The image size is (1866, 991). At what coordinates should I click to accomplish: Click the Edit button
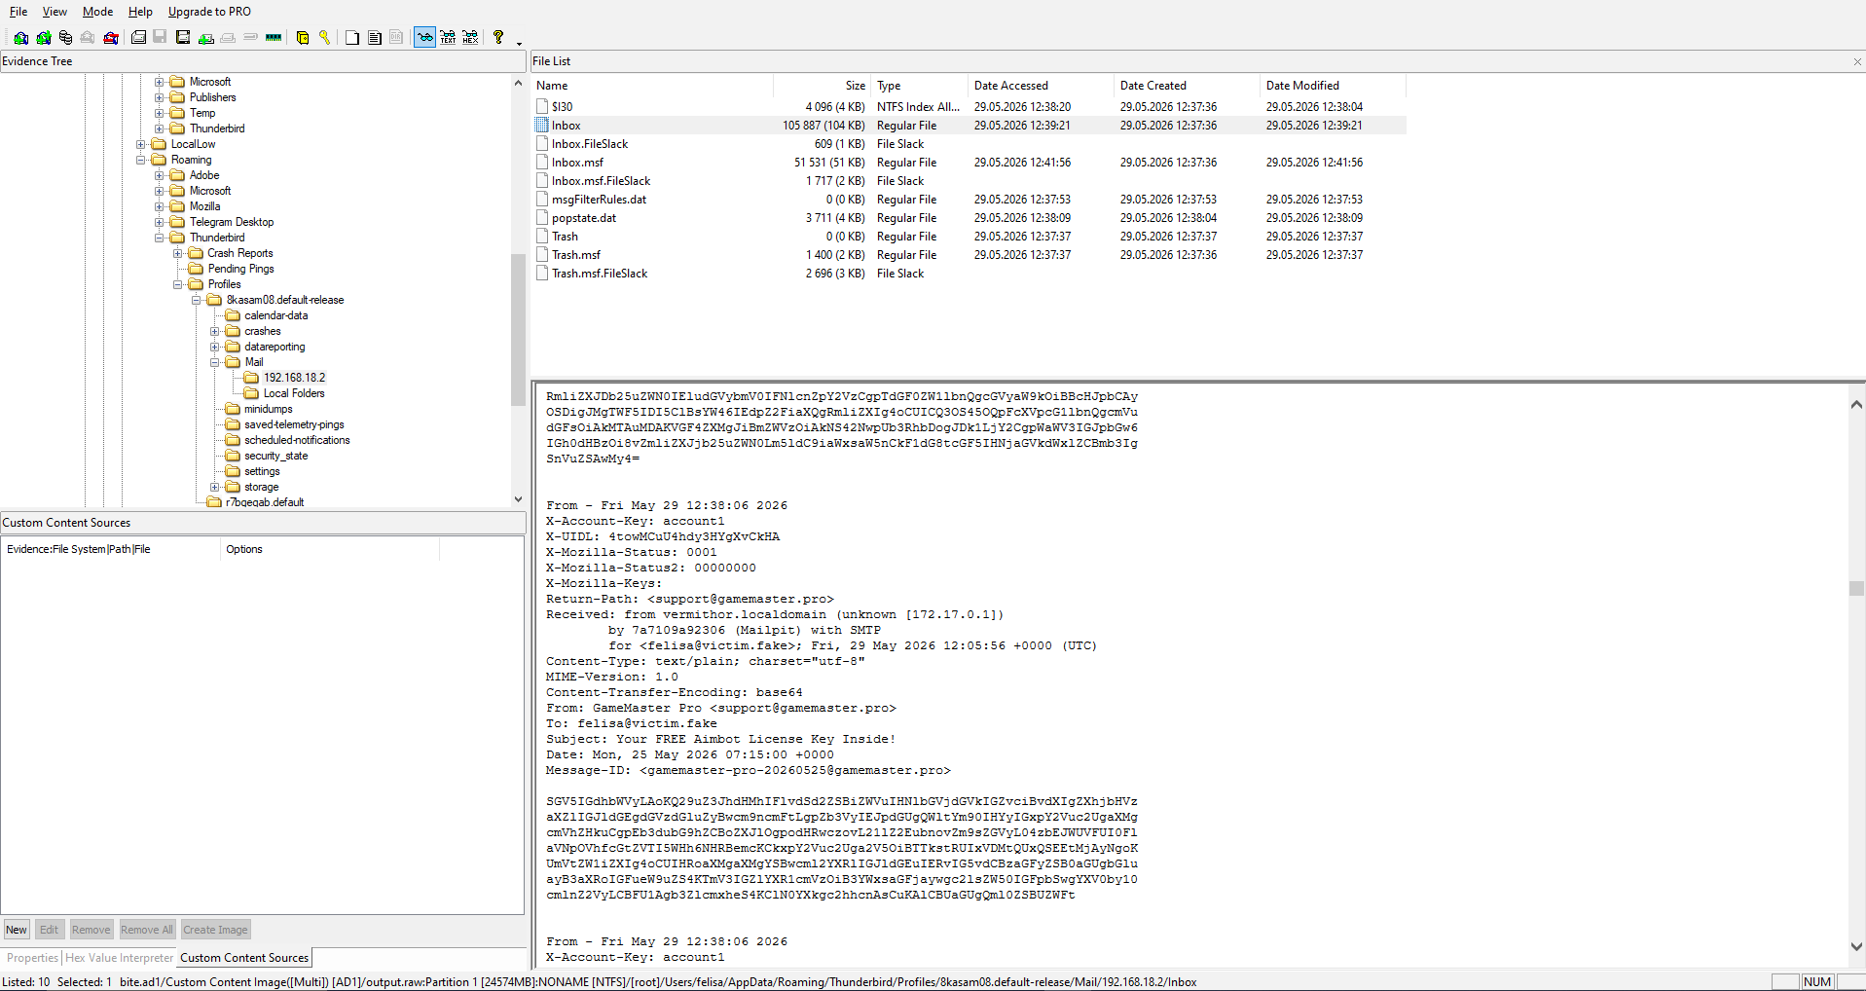(x=50, y=930)
